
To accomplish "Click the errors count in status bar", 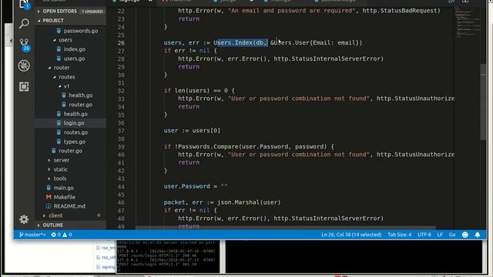I will pos(56,235).
